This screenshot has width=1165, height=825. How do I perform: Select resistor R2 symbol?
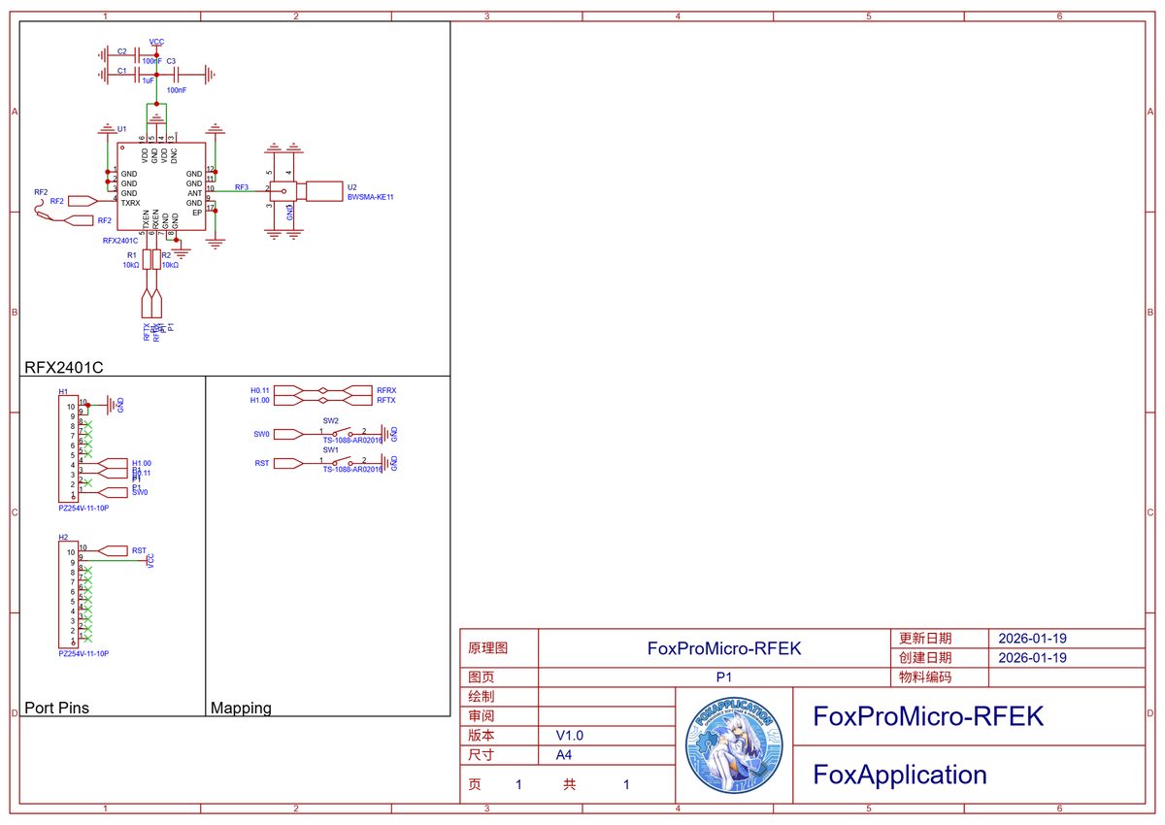click(156, 259)
